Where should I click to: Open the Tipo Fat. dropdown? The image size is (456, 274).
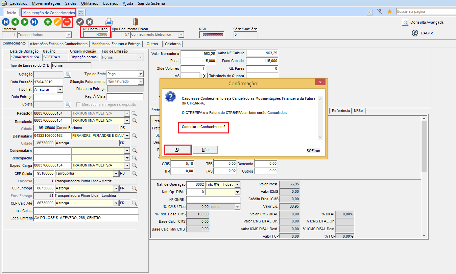(x=60, y=89)
